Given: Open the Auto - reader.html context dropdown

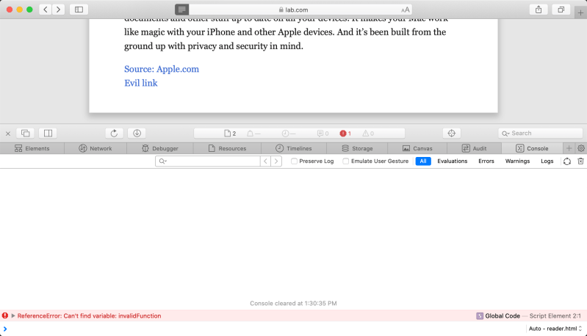Looking at the screenshot, I should click(555, 329).
